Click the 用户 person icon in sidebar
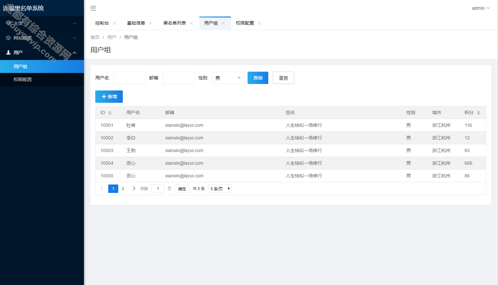The height and width of the screenshot is (285, 498). coord(8,53)
